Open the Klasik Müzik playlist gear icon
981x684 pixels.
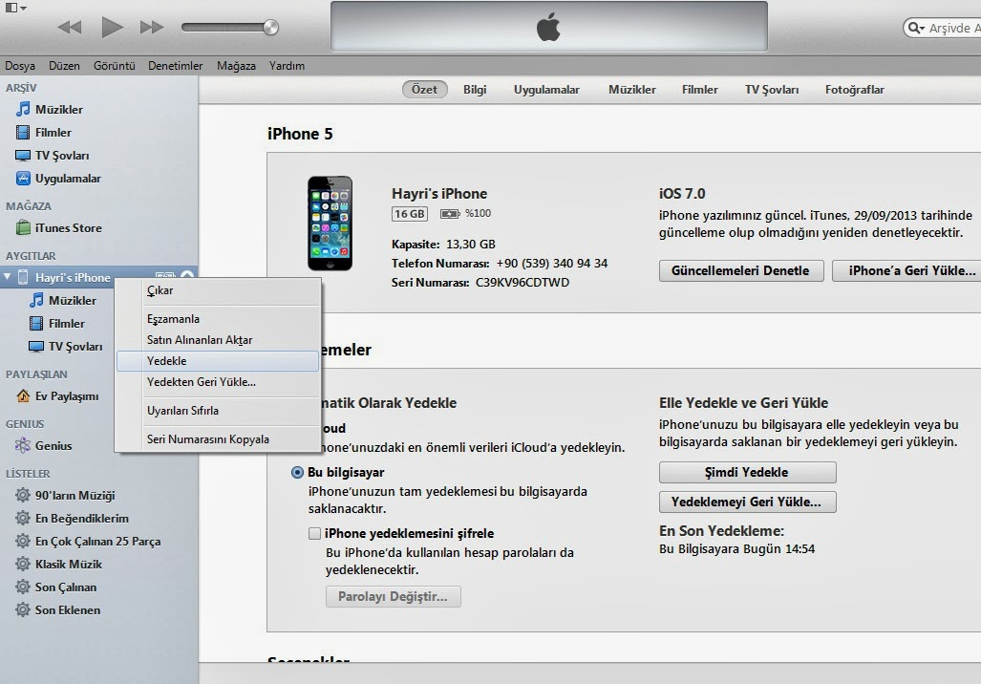coord(23,564)
